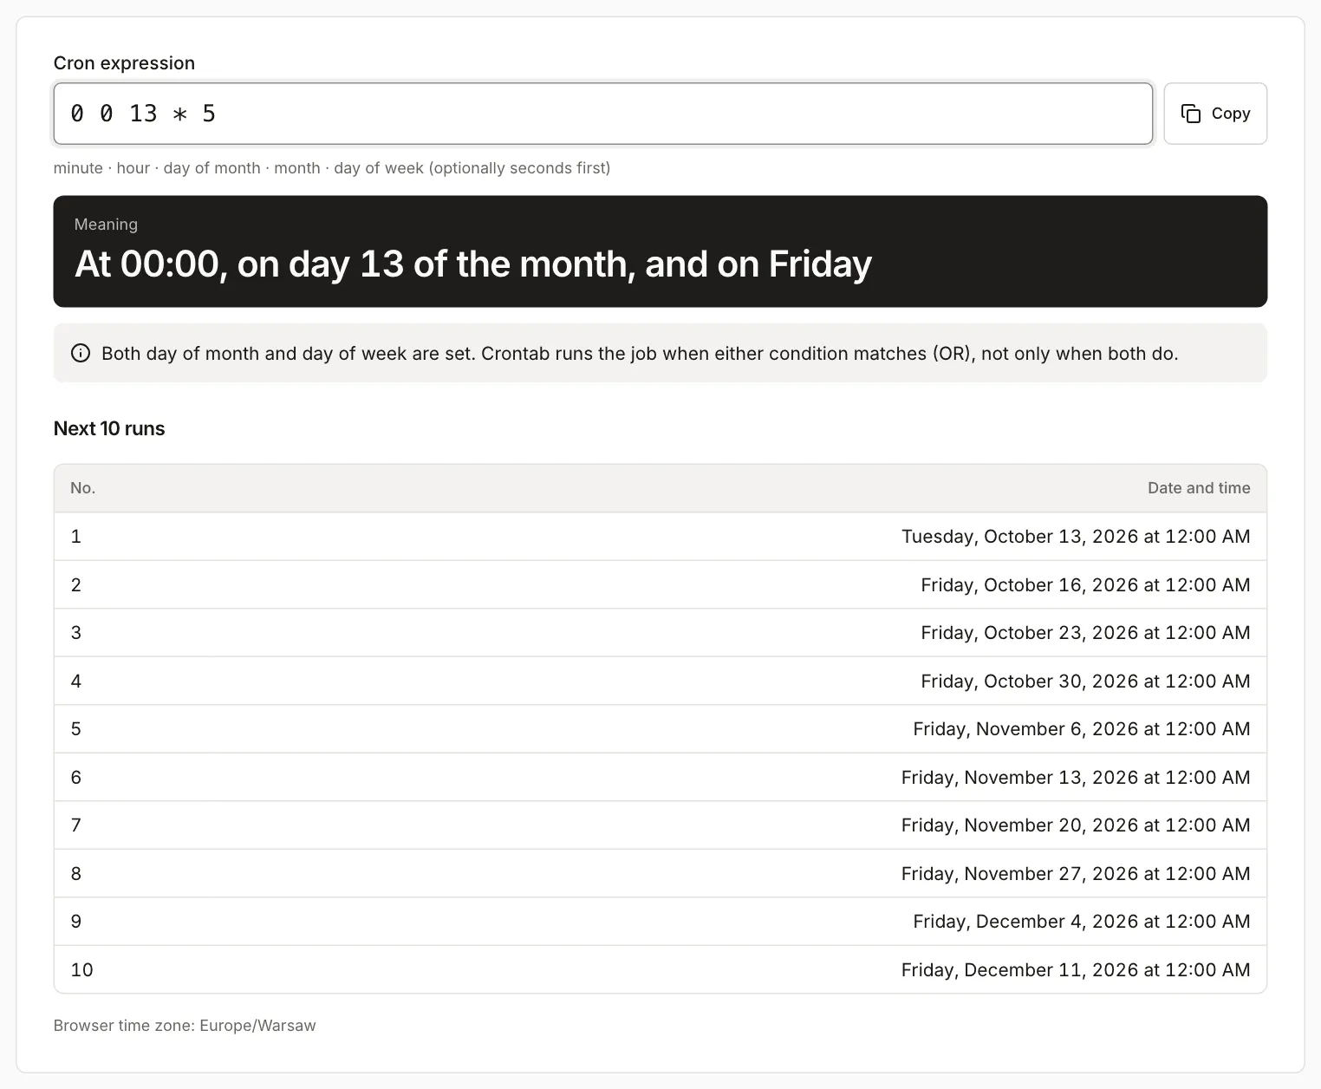Click the info icon in the notice

pos(81,353)
